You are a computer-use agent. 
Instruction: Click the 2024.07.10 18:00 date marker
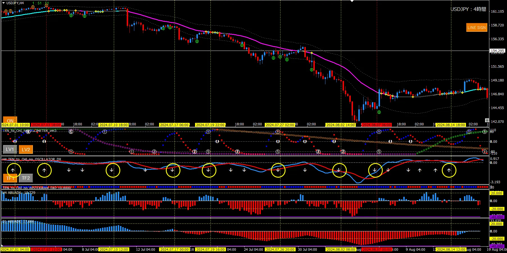tap(114, 125)
